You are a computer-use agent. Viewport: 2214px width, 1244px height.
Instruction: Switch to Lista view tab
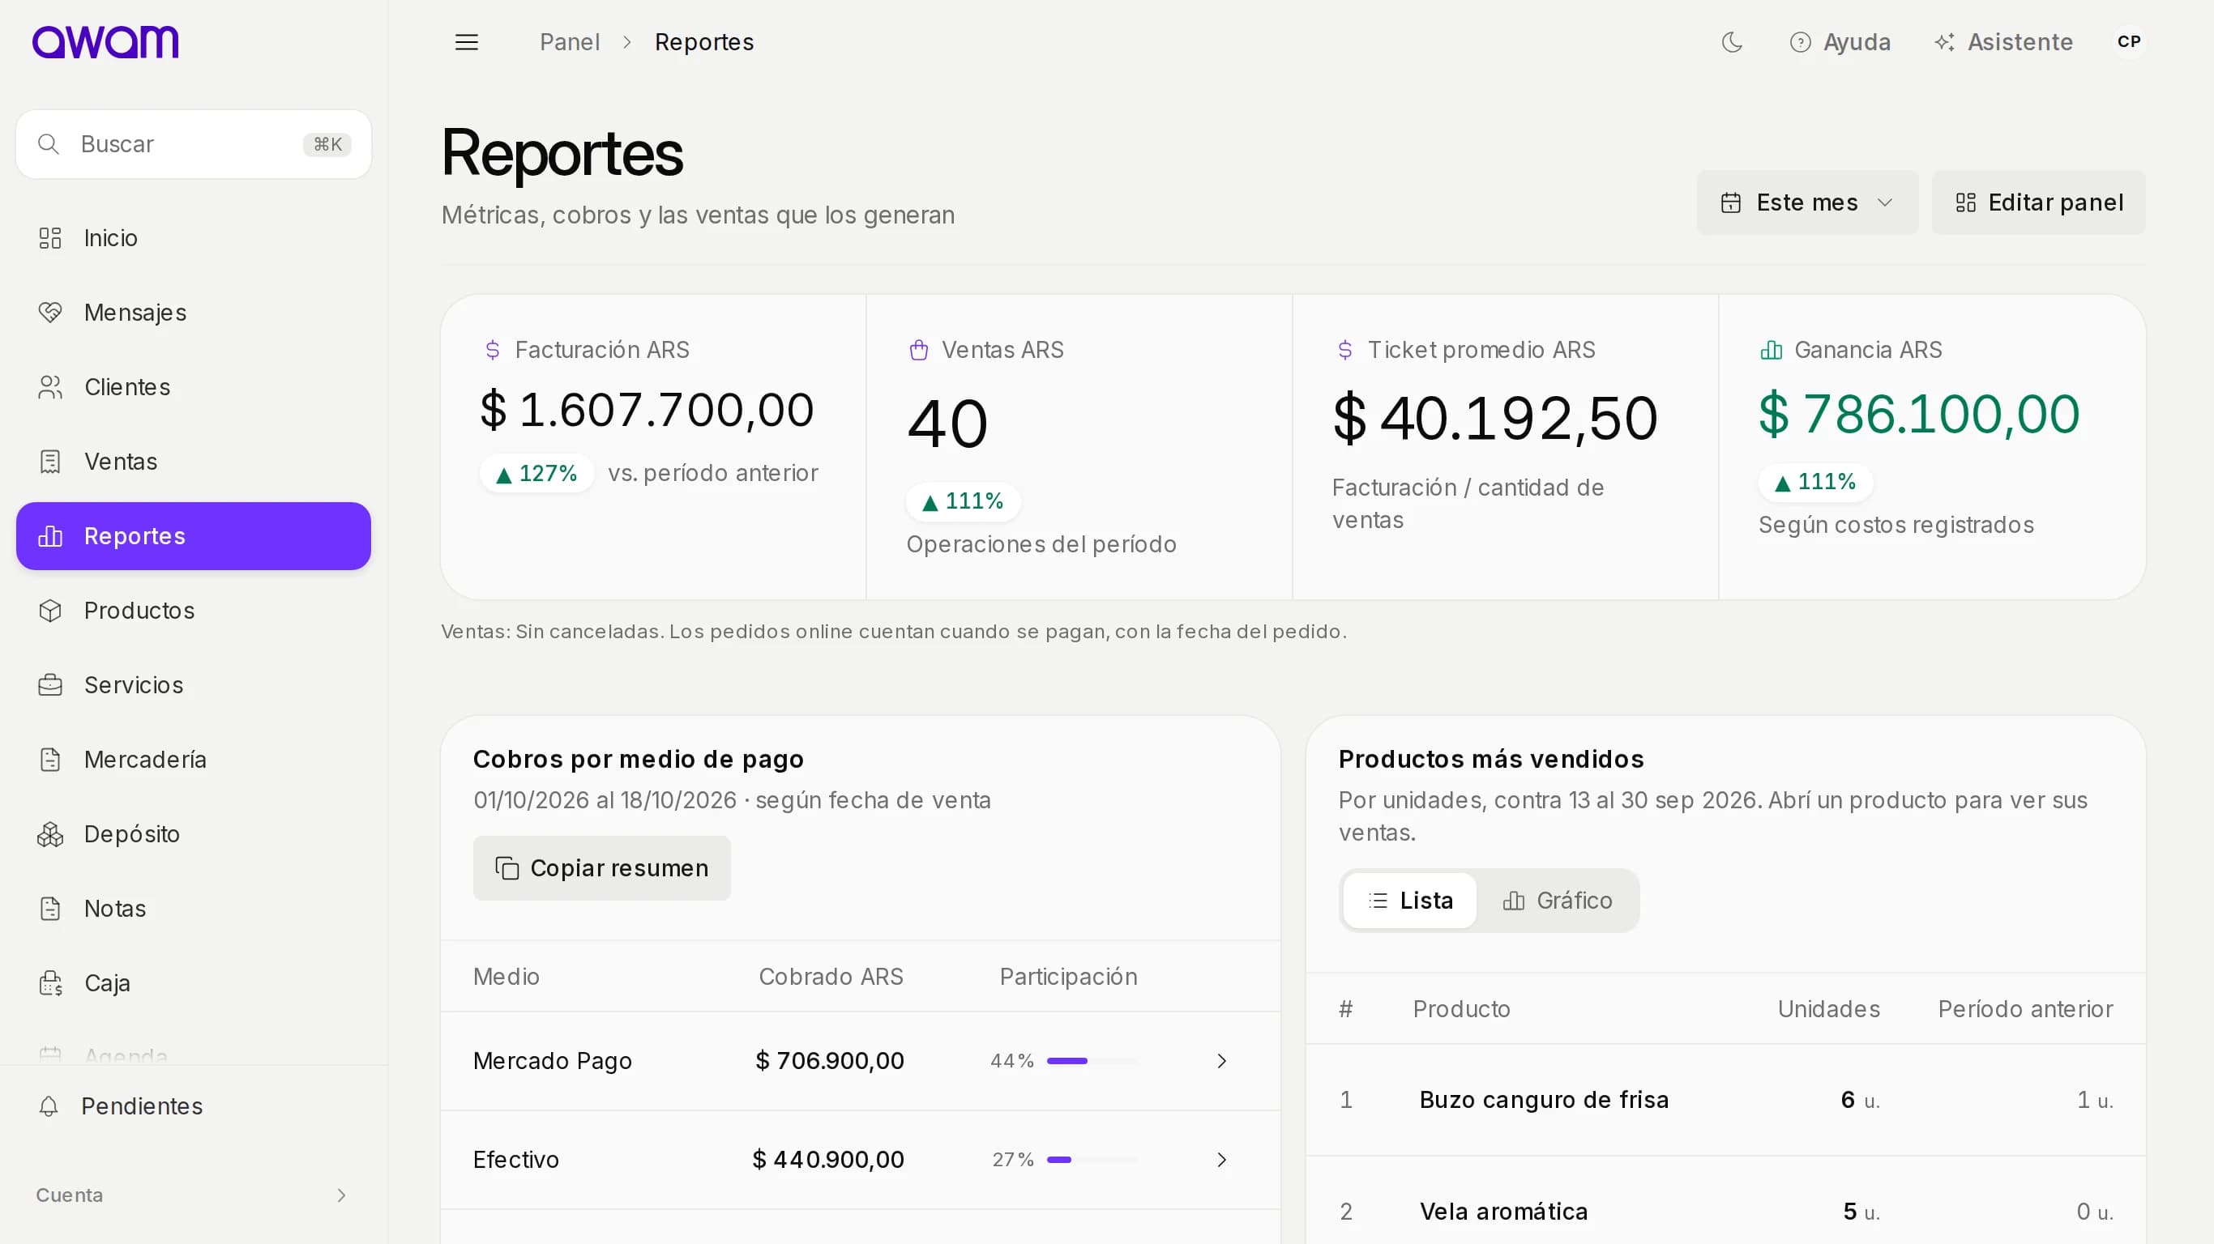(x=1409, y=901)
